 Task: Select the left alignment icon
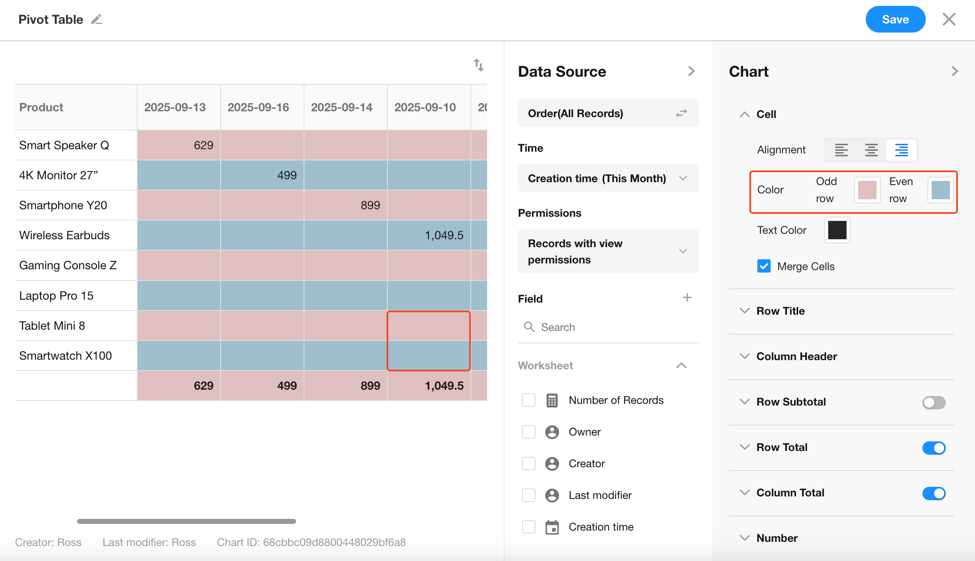click(841, 150)
